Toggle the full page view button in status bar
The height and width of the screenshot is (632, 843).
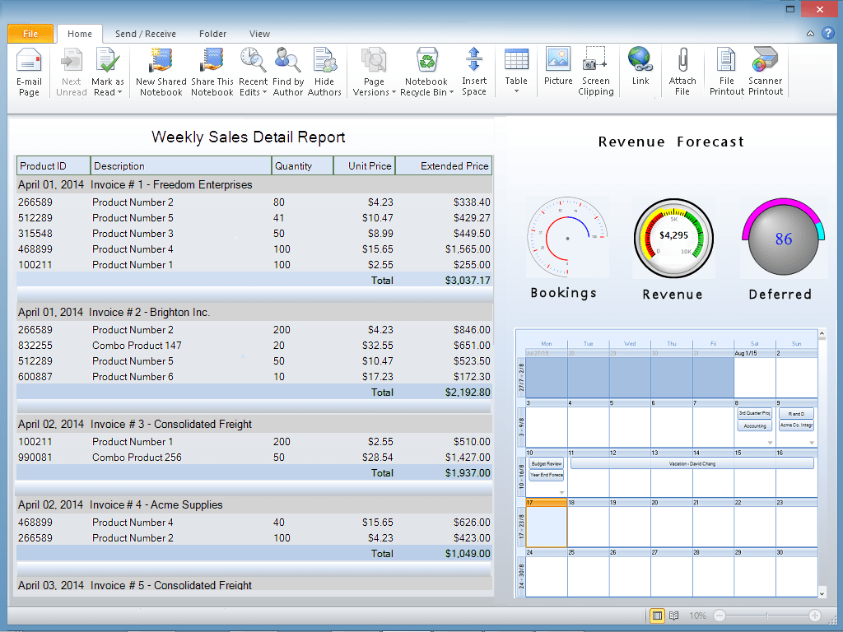click(x=657, y=616)
